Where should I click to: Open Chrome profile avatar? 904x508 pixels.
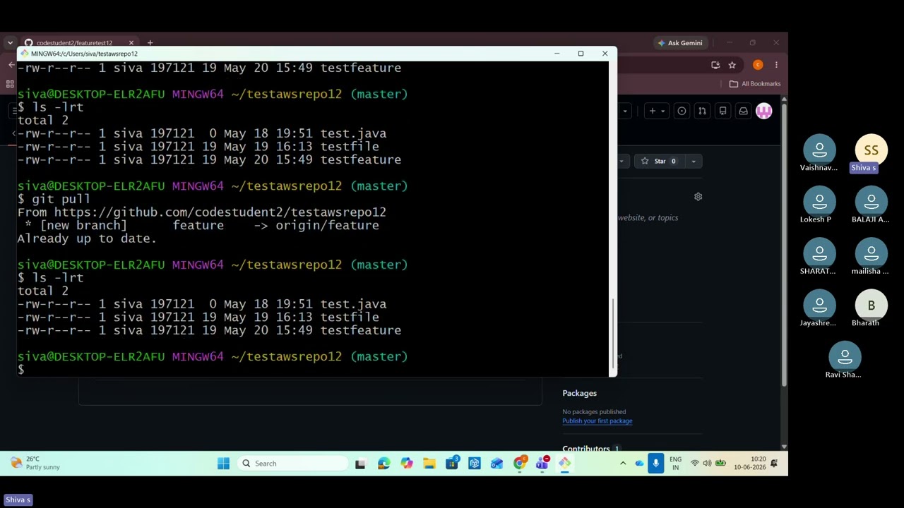[758, 65]
